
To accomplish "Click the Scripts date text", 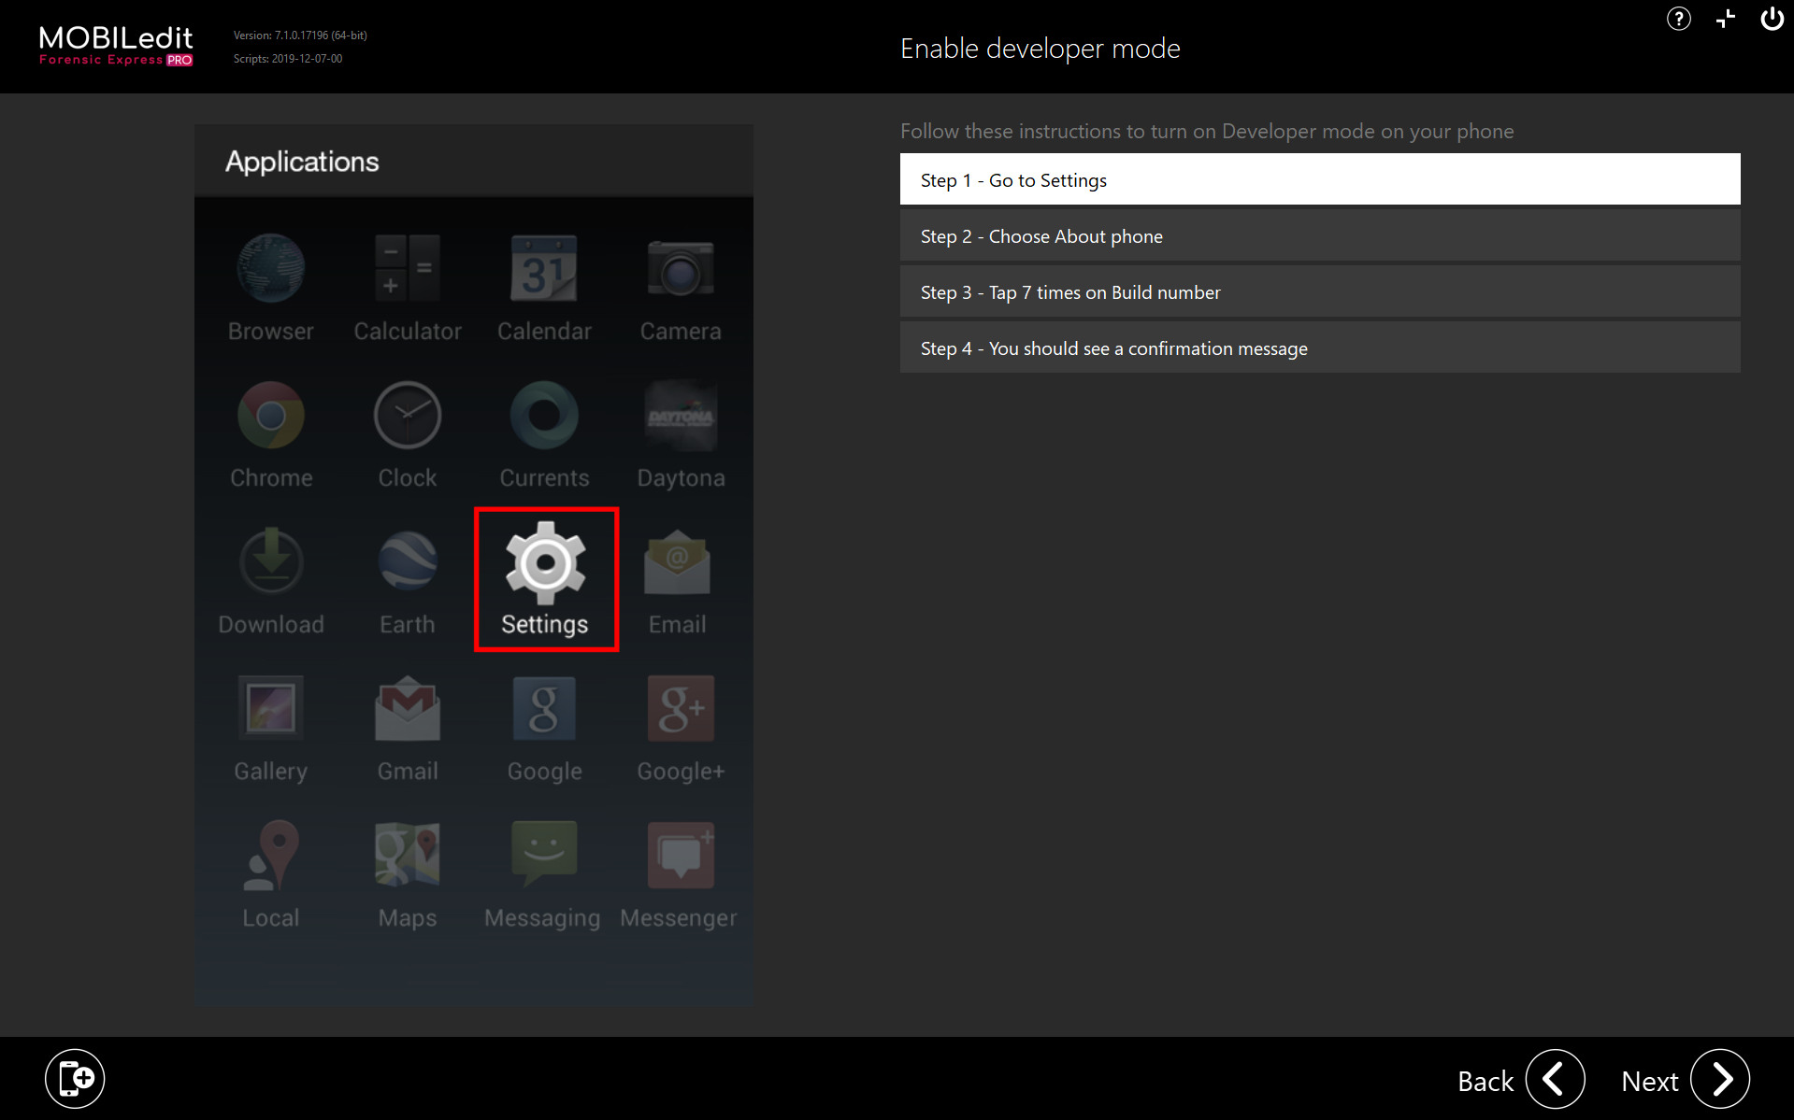I will [x=288, y=59].
